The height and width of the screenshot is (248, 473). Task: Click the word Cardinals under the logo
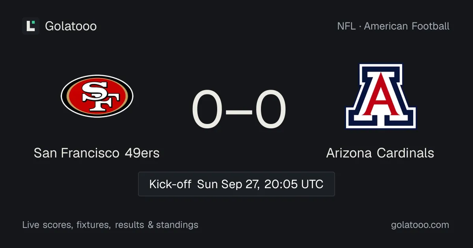pos(405,153)
